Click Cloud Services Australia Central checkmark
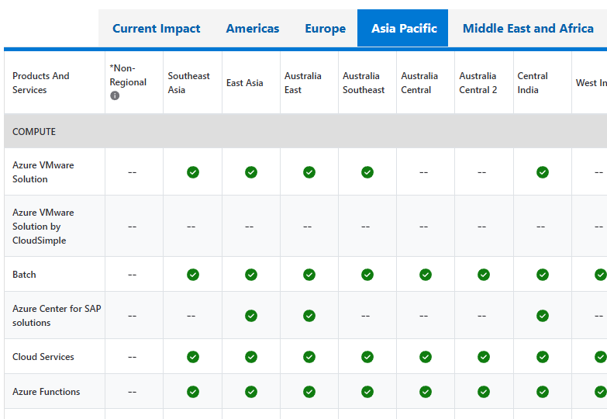 (426, 357)
